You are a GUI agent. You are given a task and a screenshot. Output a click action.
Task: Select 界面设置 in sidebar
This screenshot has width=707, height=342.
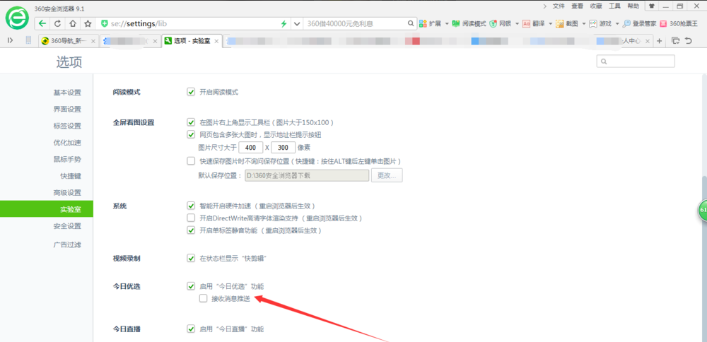point(67,109)
